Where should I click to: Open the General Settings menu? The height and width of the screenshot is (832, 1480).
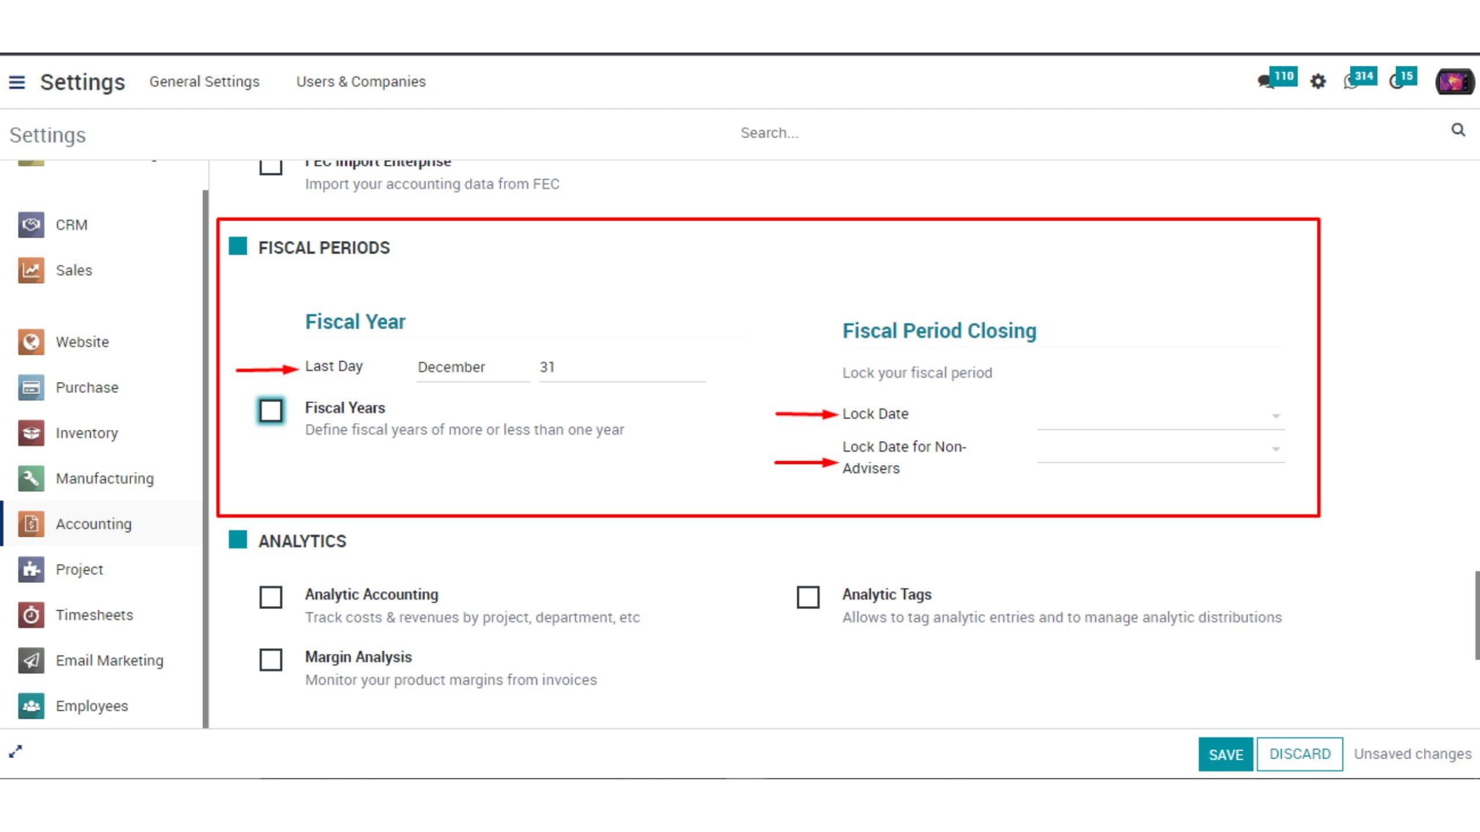[x=205, y=81]
